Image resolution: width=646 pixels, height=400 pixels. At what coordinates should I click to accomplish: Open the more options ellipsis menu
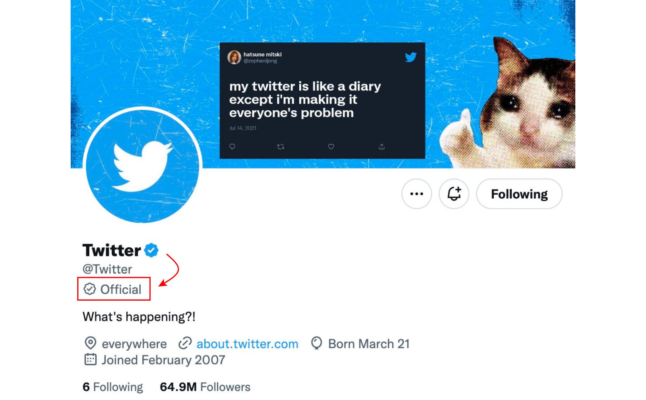(417, 194)
